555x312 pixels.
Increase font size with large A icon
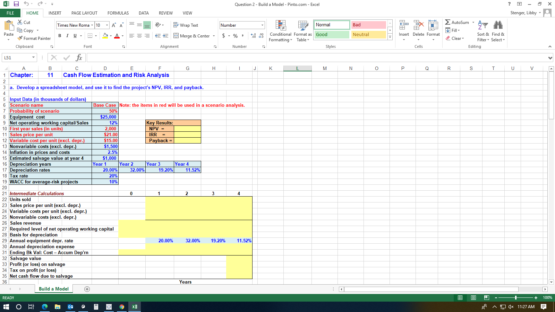click(114, 25)
